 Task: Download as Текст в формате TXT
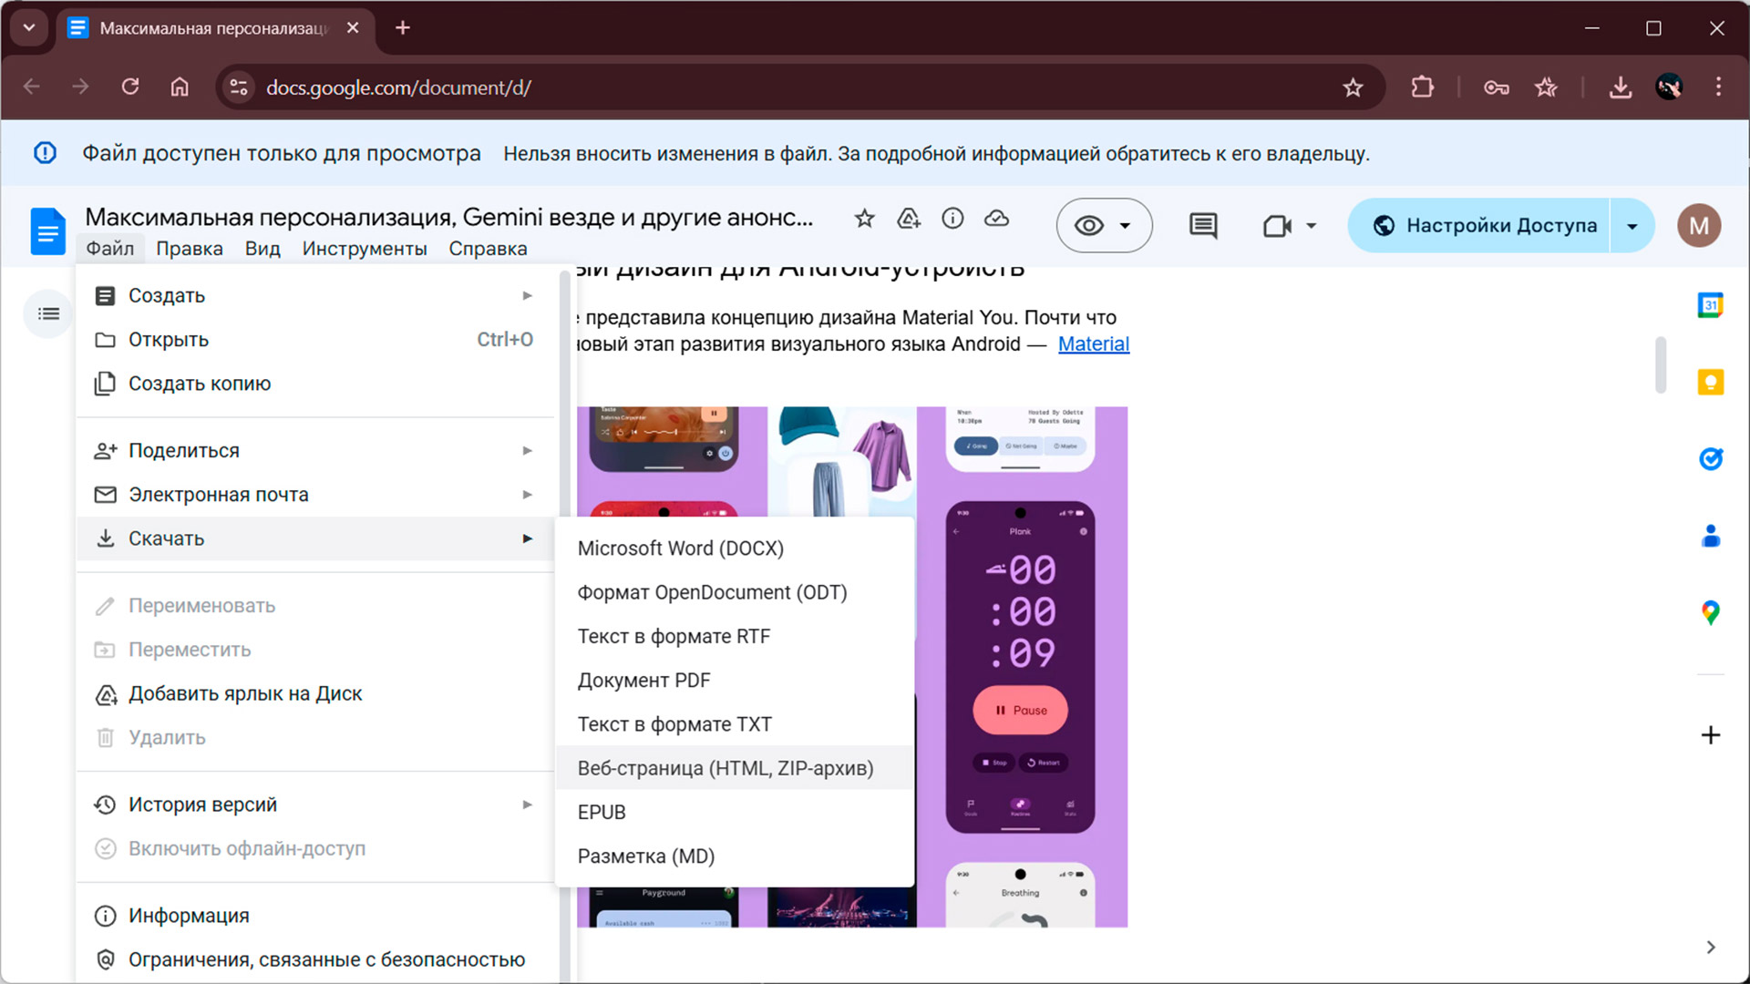pos(735,724)
